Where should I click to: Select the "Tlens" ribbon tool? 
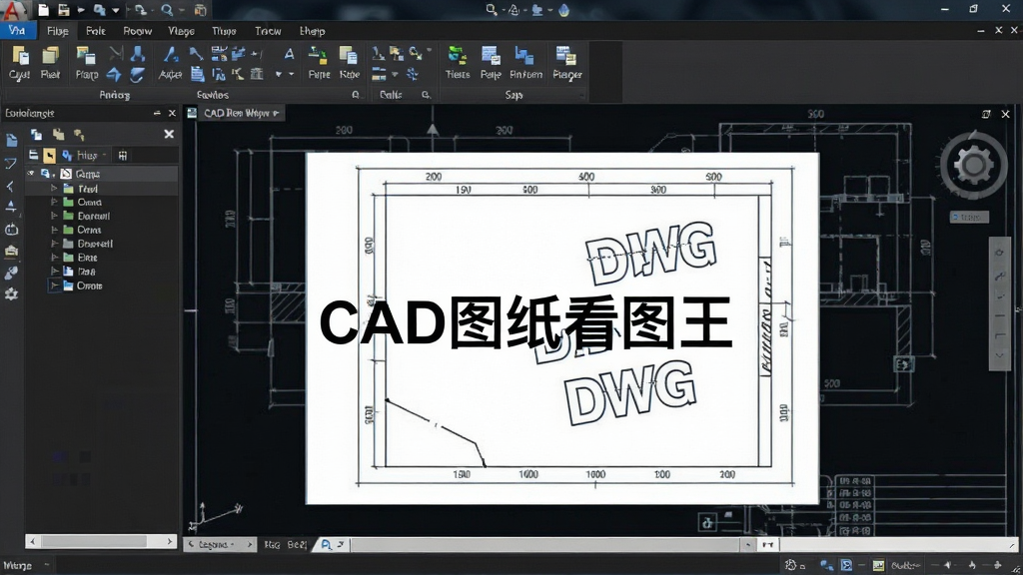pyautogui.click(x=458, y=63)
